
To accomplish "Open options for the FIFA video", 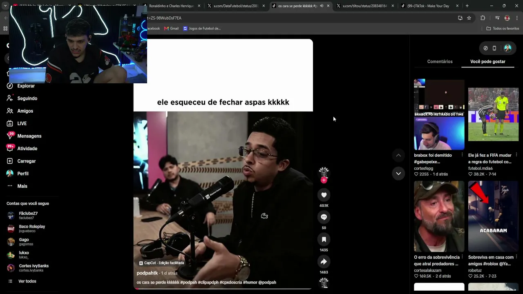I will tap(516, 155).
